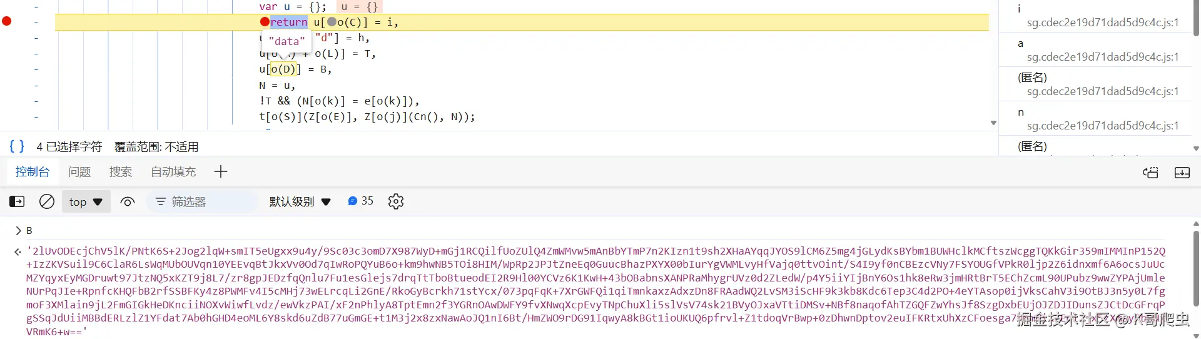Toggle the console sidebar panel icon
This screenshot has width=1201, height=339.
[x=17, y=201]
